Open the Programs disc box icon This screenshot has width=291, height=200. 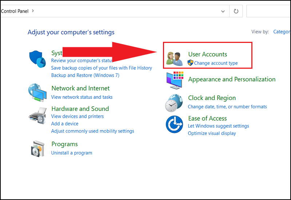[x=38, y=149]
